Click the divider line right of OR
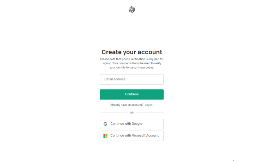The image size is (264, 161). pos(150,112)
